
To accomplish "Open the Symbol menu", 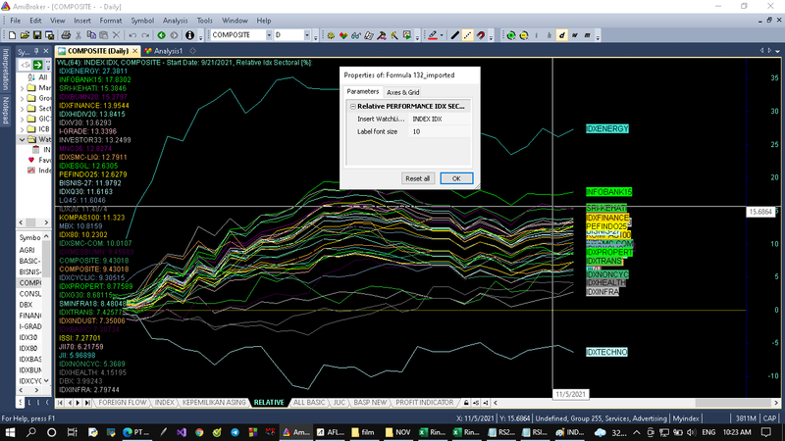I will [142, 21].
